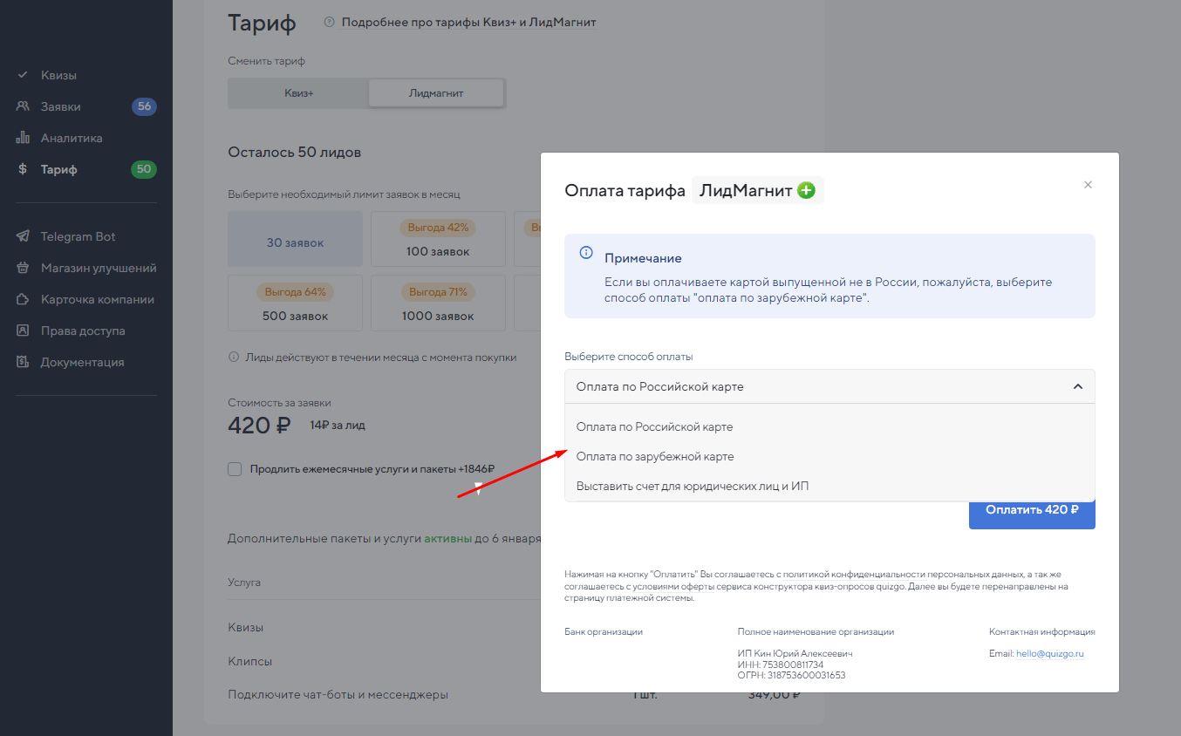This screenshot has height=736, width=1181.
Task: Click the icon beside Права доступа
Action: pyautogui.click(x=23, y=331)
